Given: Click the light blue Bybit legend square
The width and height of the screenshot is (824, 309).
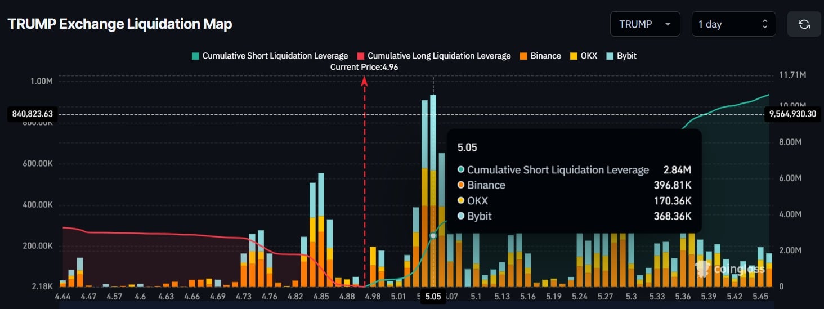Looking at the screenshot, I should coord(610,56).
